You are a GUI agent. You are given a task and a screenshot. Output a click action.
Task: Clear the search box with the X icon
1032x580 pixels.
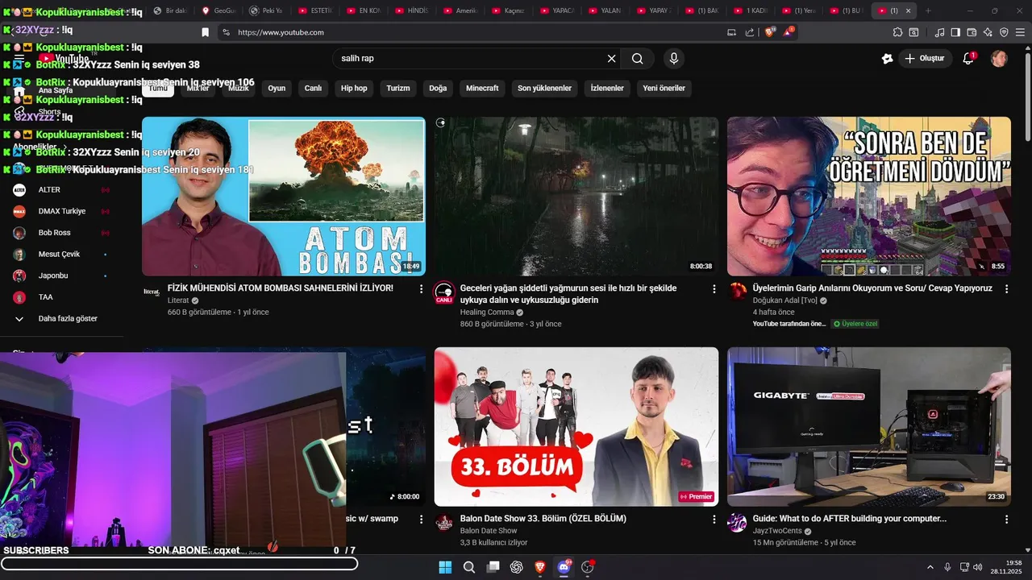click(611, 58)
